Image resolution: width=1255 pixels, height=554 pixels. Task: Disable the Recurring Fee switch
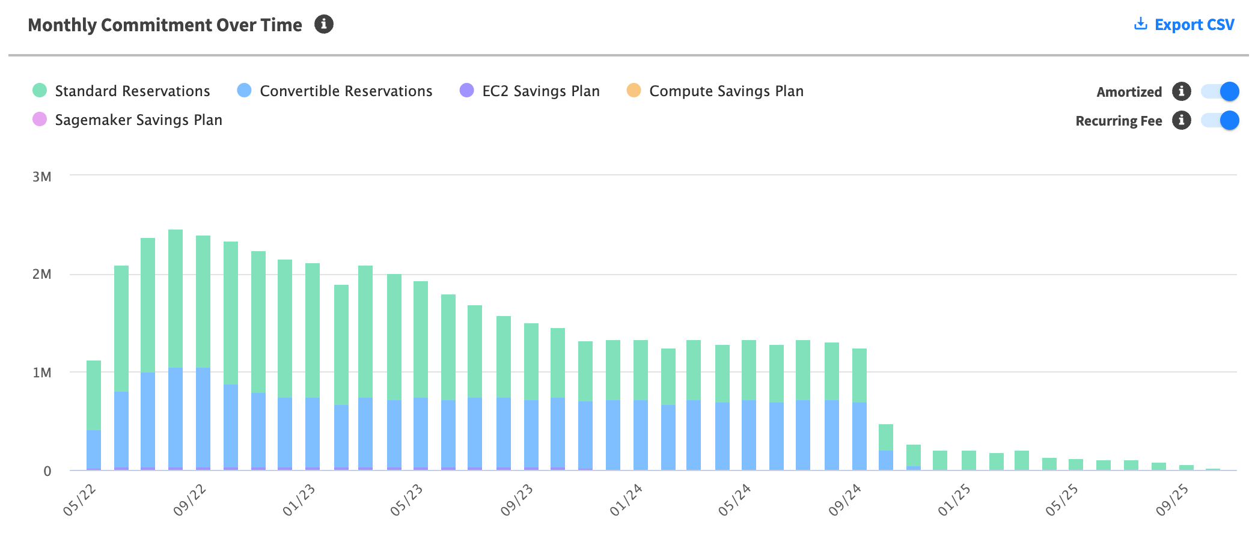point(1220,120)
